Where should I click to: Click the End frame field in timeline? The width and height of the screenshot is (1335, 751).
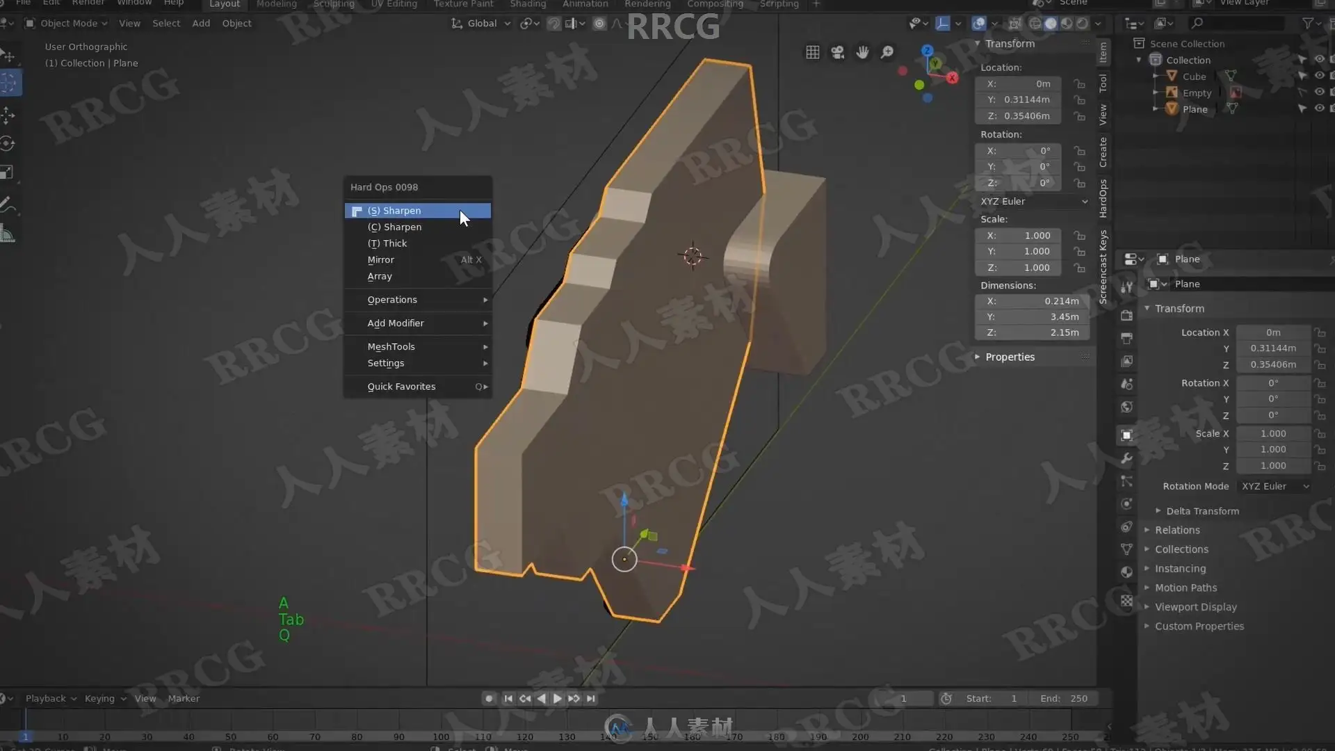(x=1064, y=698)
